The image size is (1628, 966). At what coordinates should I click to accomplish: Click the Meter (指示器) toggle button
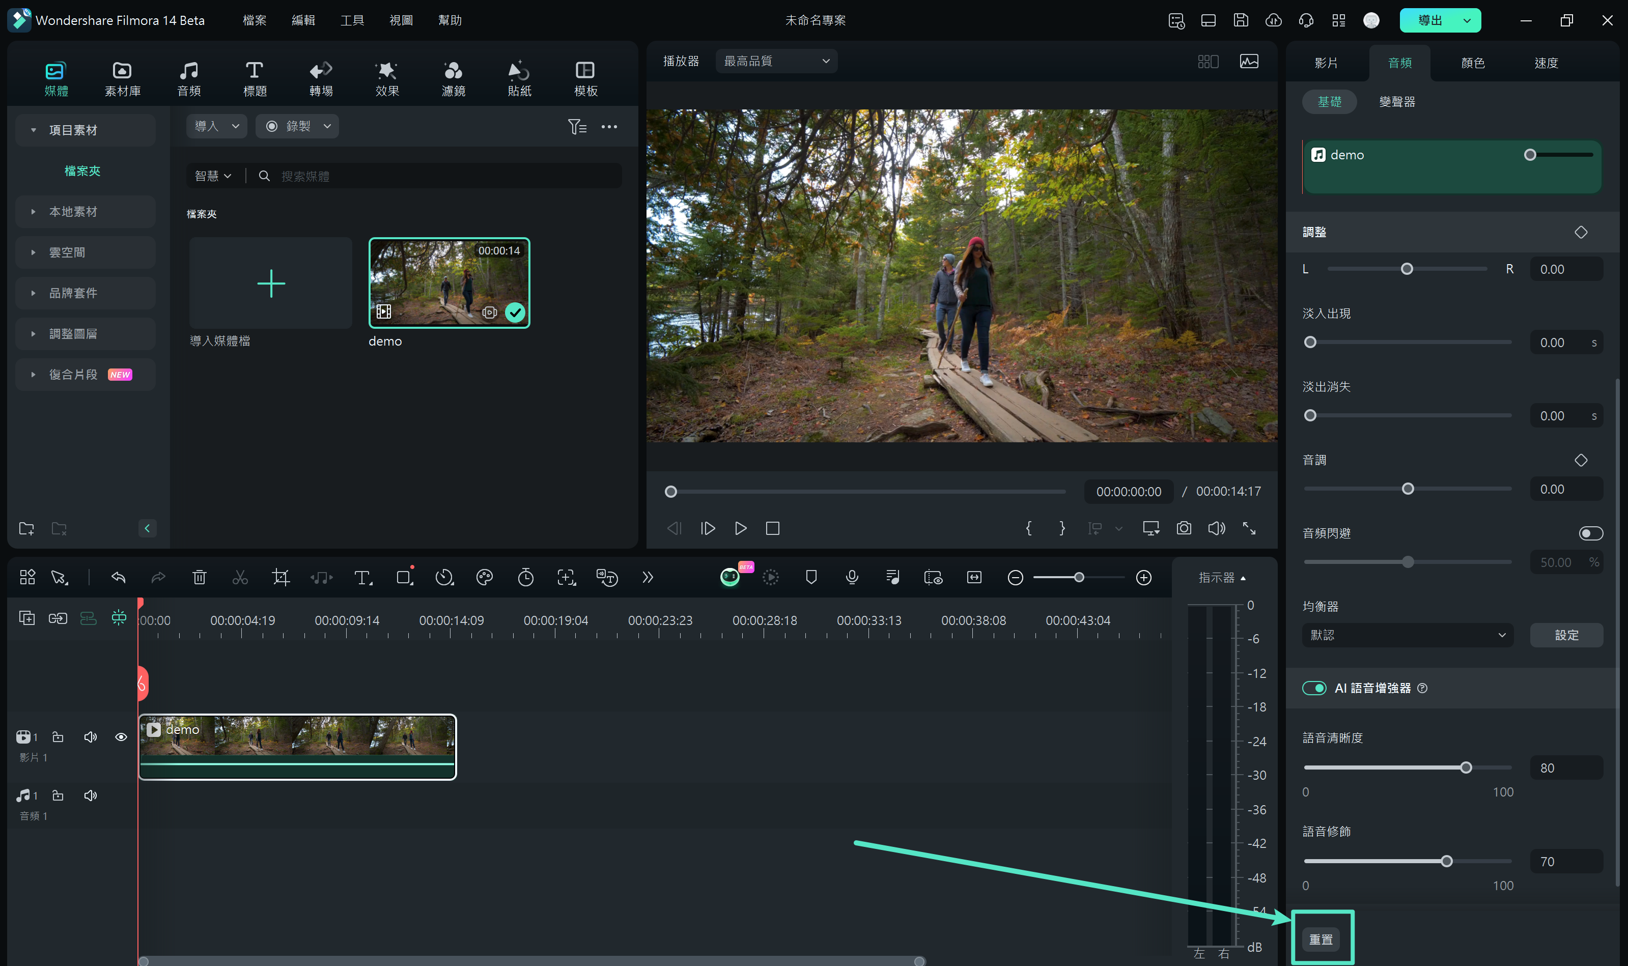tap(1222, 577)
